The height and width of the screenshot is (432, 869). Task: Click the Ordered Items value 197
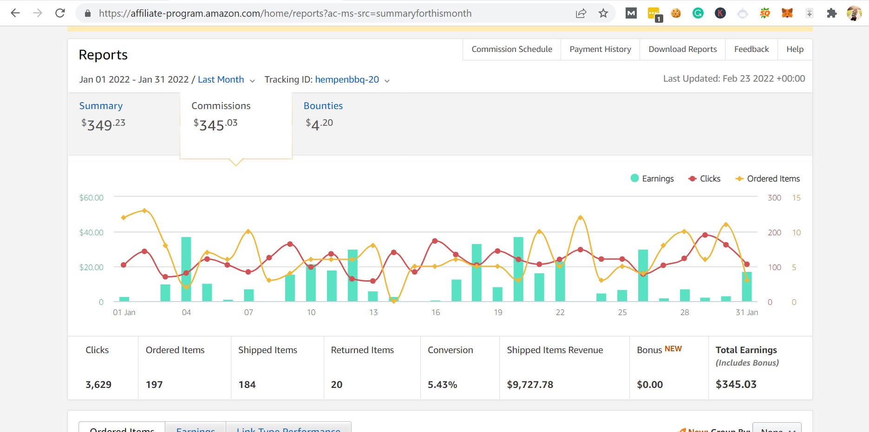(x=154, y=385)
